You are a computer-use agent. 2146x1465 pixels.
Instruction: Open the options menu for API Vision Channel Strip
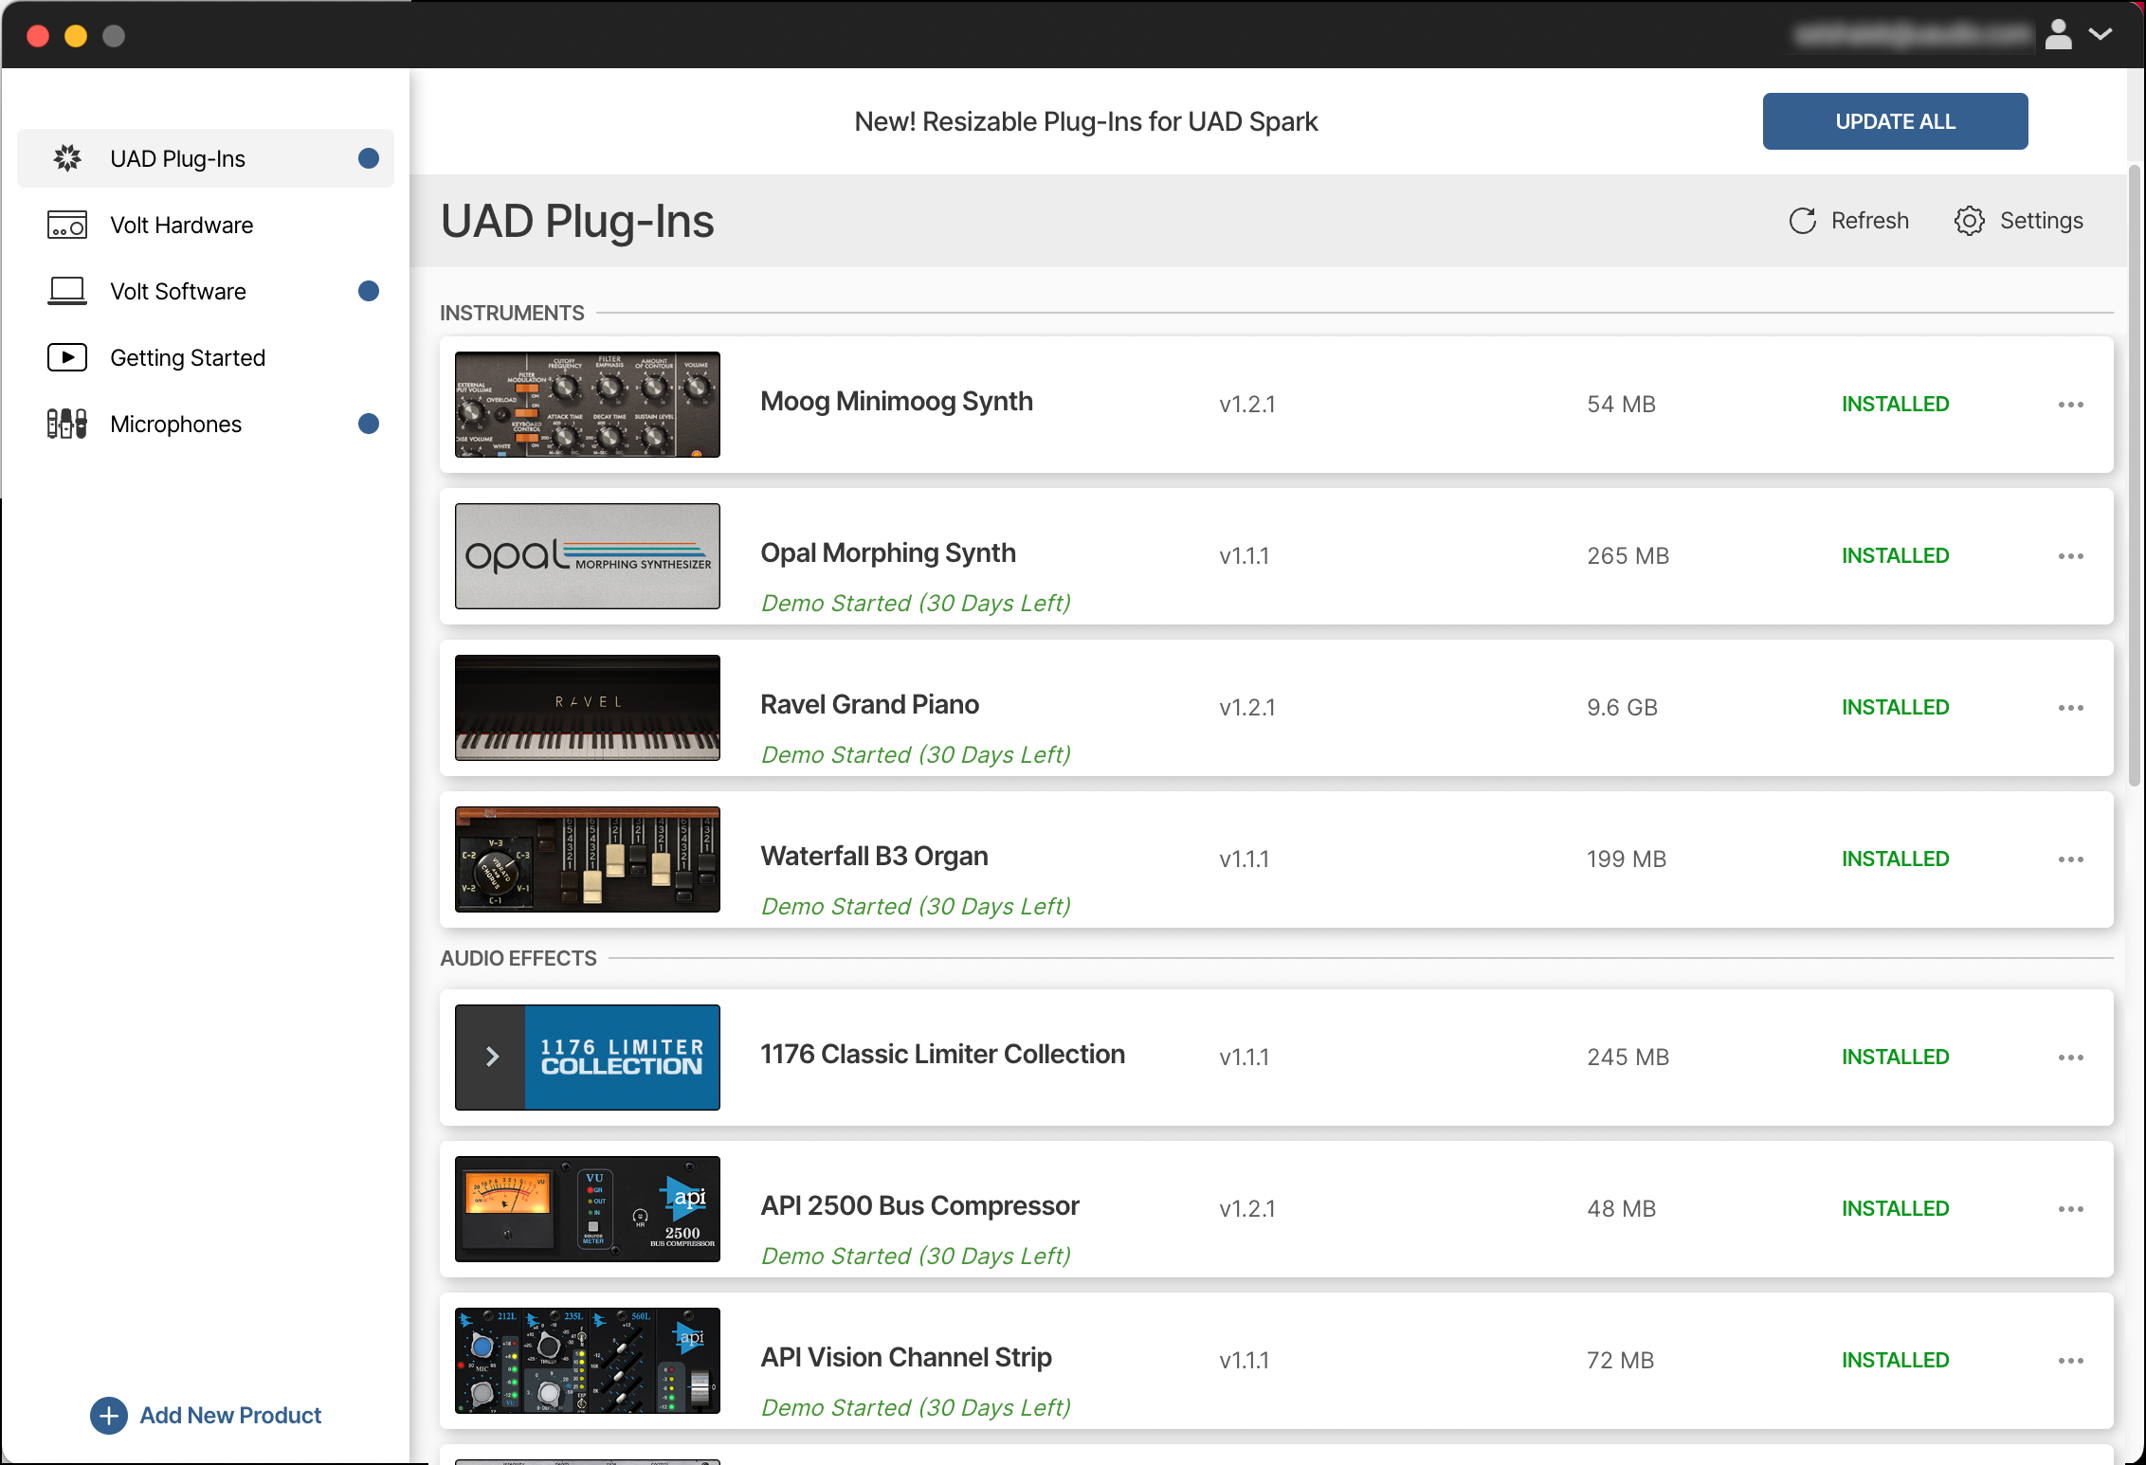point(2071,1360)
